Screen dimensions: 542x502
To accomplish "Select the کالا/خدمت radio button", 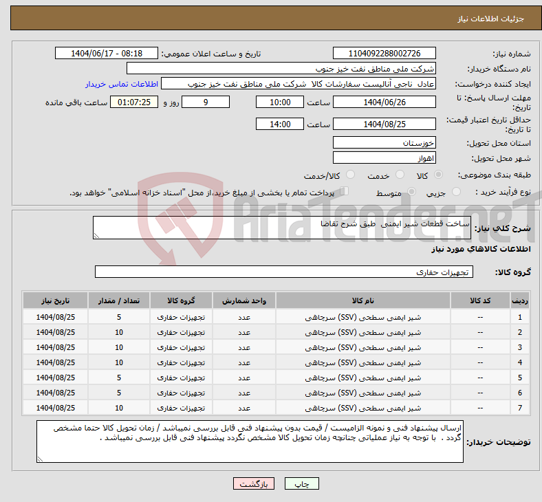I will pyautogui.click(x=350, y=175).
